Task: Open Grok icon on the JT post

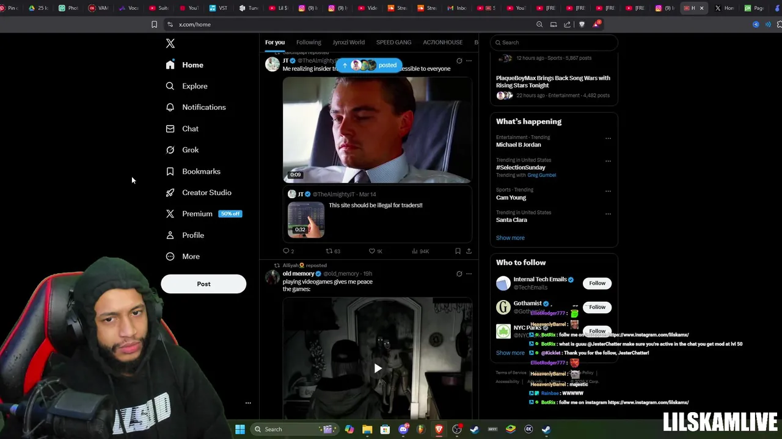Action: 459,61
